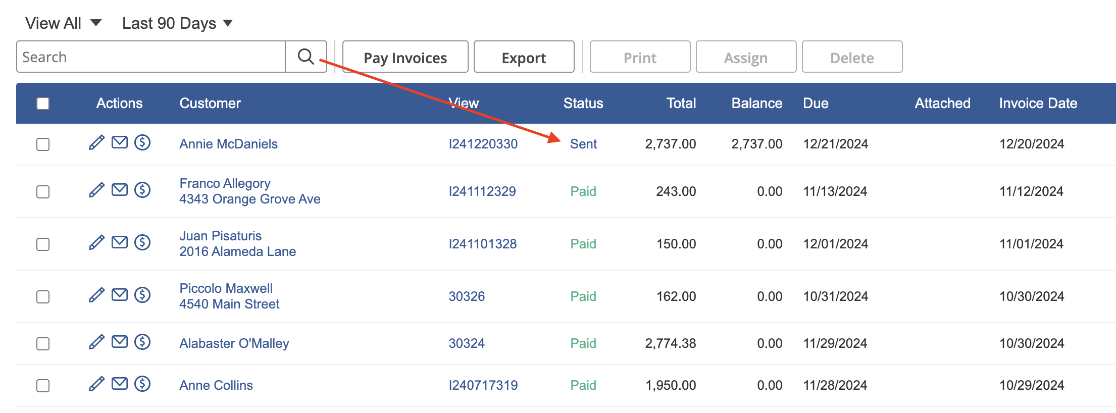Click the Actions column header
Image resolution: width=1116 pixels, height=413 pixels.
click(x=120, y=103)
